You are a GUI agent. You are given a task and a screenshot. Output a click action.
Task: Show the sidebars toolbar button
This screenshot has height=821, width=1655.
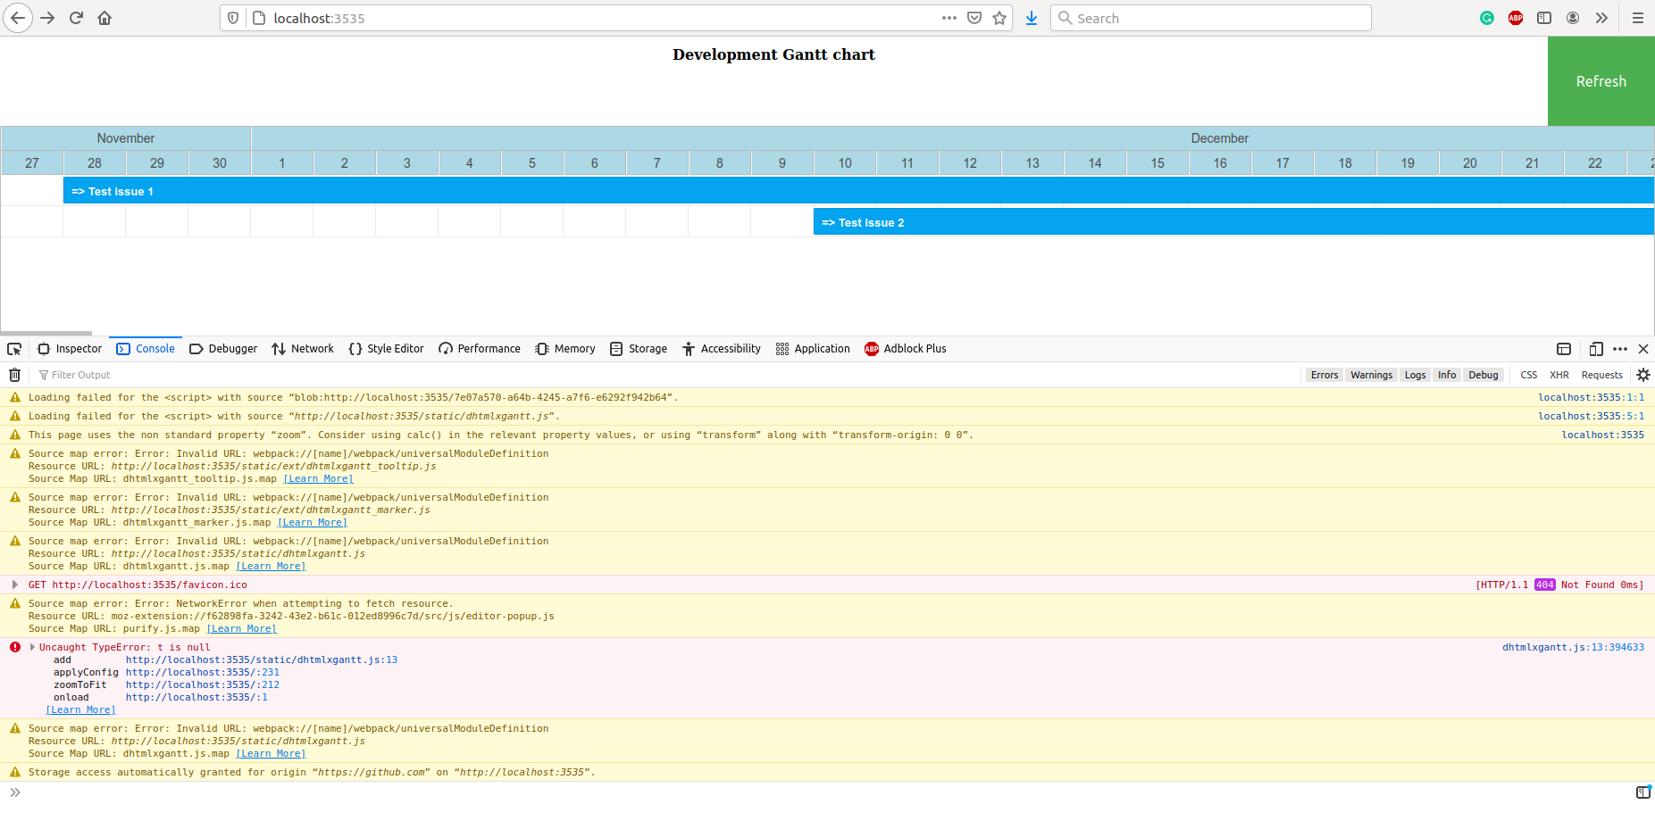tap(1544, 18)
